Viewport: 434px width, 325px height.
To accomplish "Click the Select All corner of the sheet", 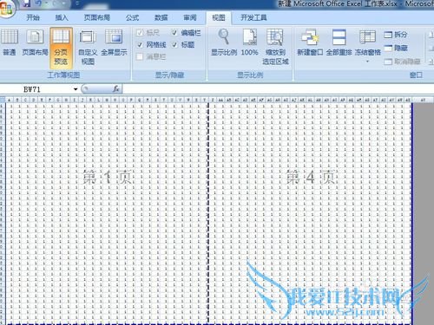I will click(3, 100).
